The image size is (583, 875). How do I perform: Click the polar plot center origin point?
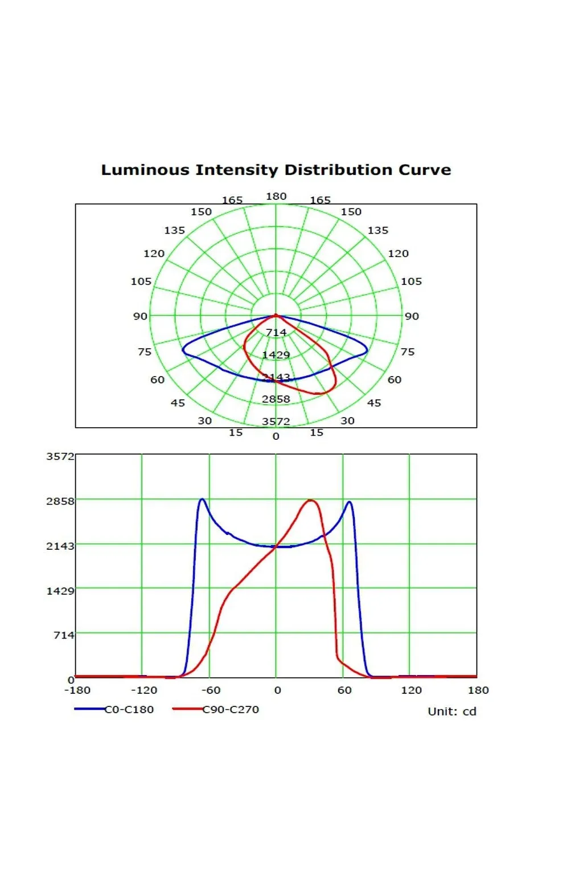click(276, 315)
